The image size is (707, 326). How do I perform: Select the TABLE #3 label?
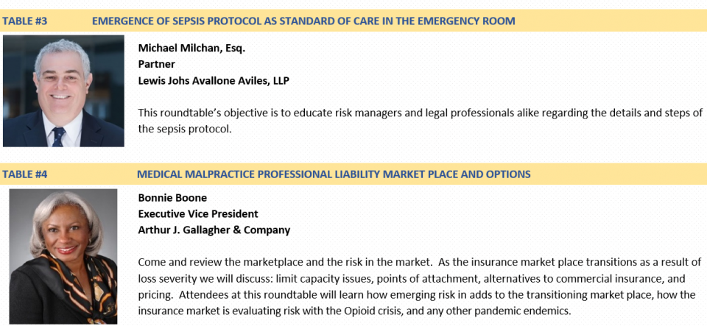coord(25,21)
